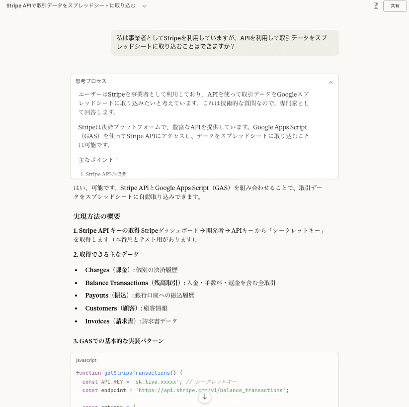Screen dimensions: 409x407
Task: Click the 思考プロセス header label
Action: (91, 81)
